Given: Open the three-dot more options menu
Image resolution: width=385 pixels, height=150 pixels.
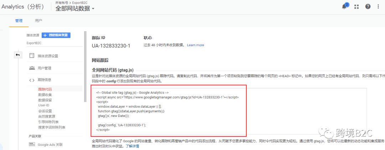Looking at the screenshot, I should 378,7.
